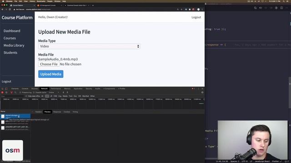Open the Chrome three-dot menu
The width and height of the screenshot is (291, 163).
(202, 9)
